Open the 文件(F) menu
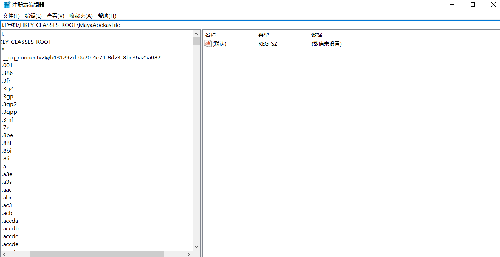The image size is (500, 257). pos(11,16)
